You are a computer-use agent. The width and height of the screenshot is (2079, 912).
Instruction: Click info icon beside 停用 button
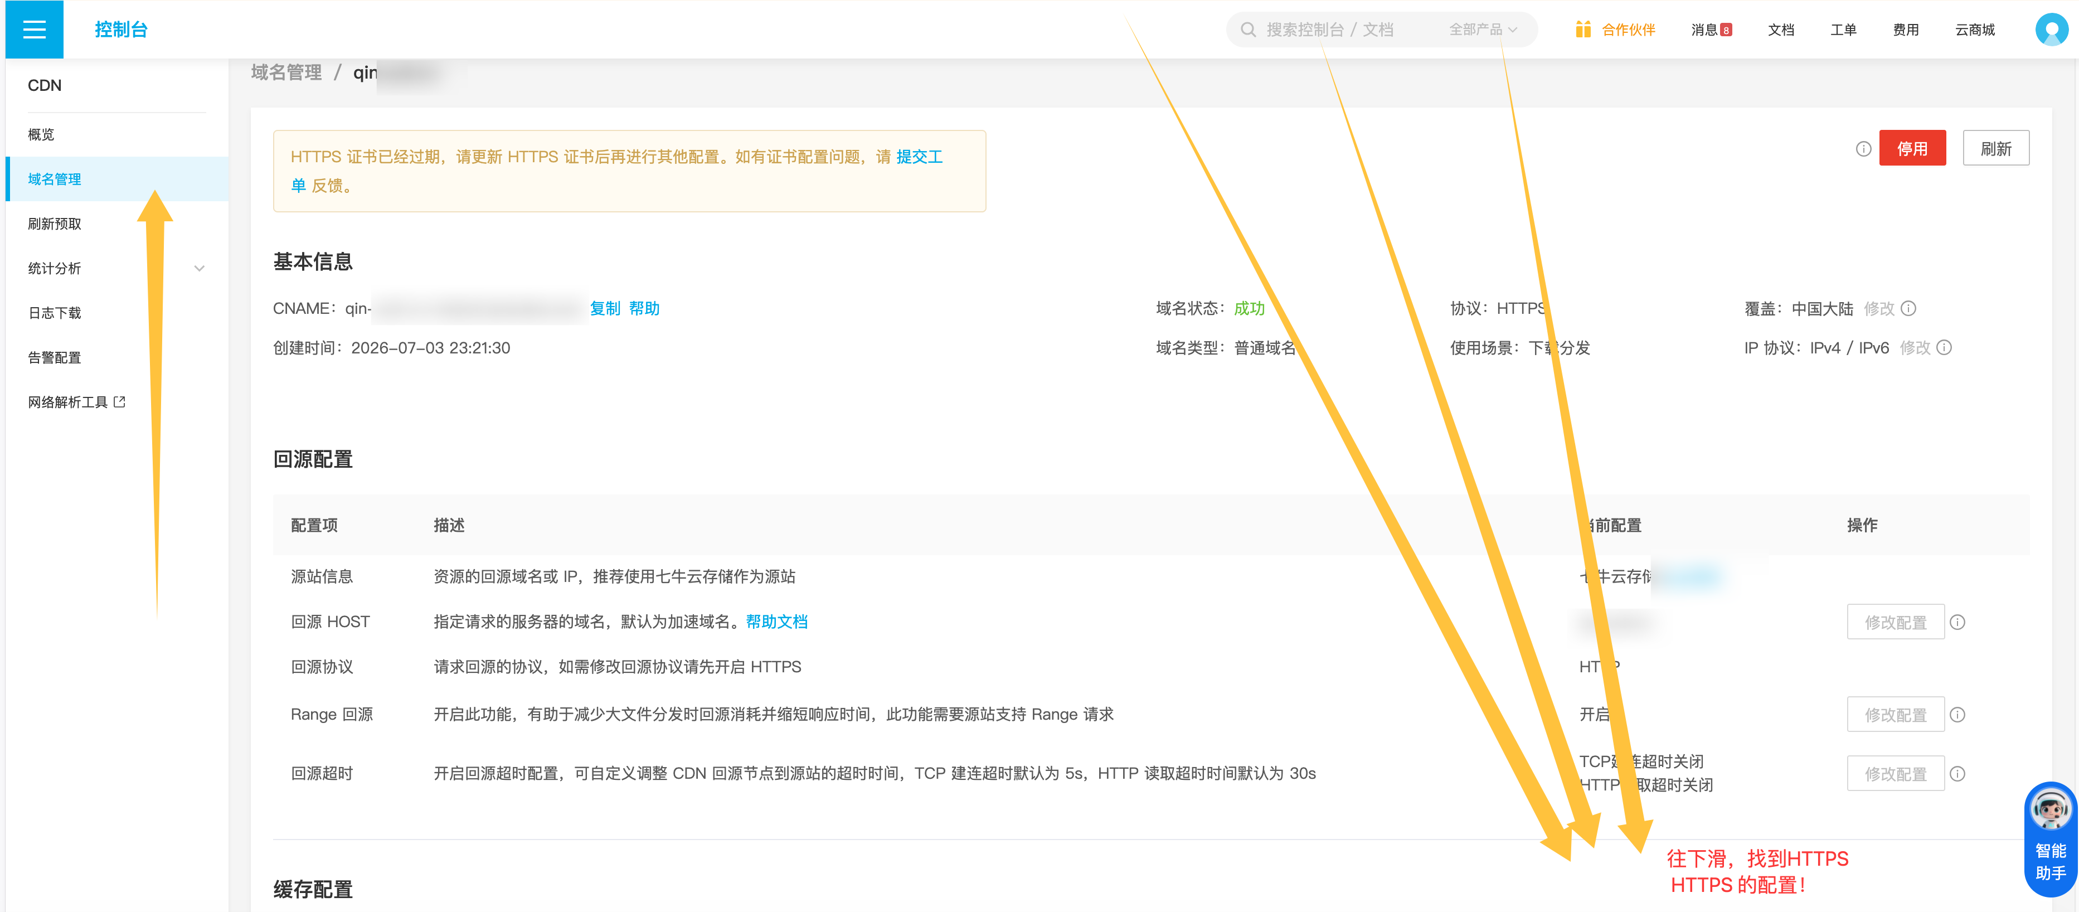1863,148
